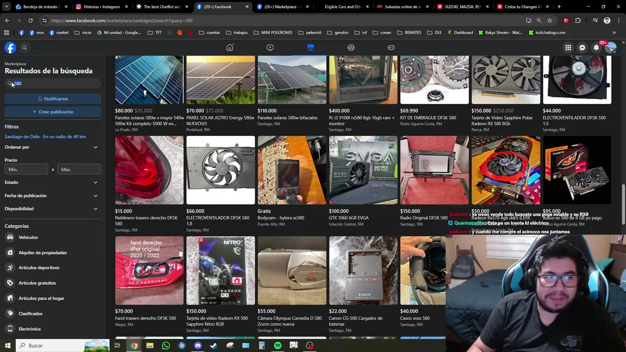Switch to the Cotiza tu Changan tab
Image resolution: width=626 pixels, height=352 pixels.
pyautogui.click(x=524, y=7)
